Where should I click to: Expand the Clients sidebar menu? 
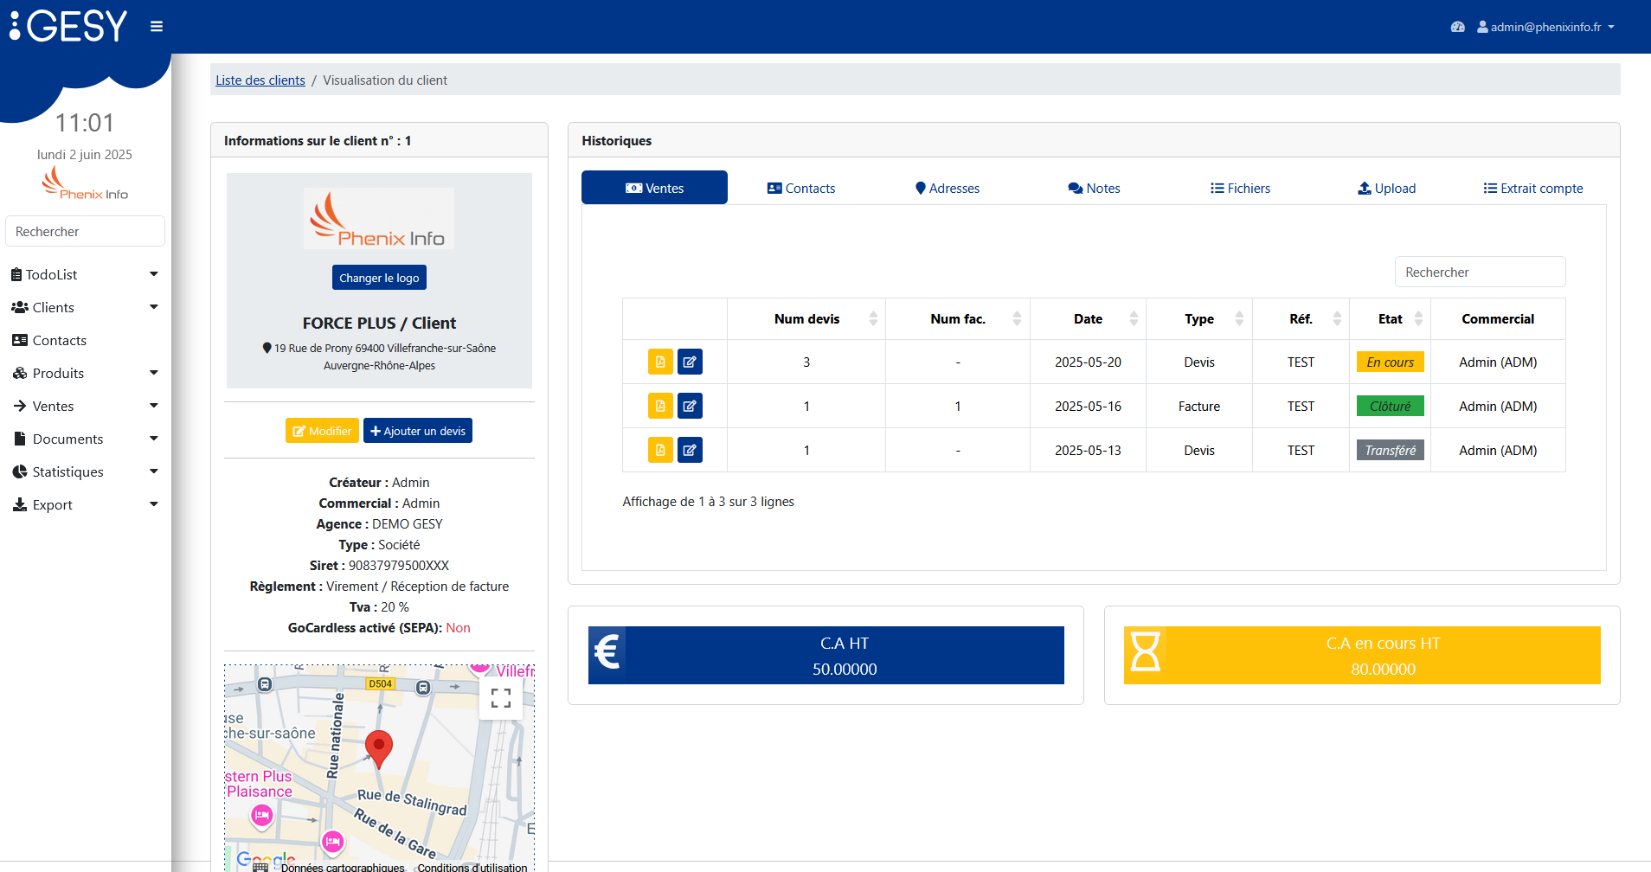click(85, 307)
